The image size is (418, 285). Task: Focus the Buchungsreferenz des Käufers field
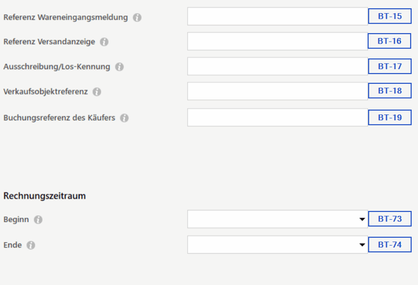click(278, 118)
